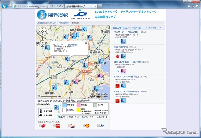This screenshot has height=138, width=201.
Task: Open browser Home icon
Action: pos(189,6)
